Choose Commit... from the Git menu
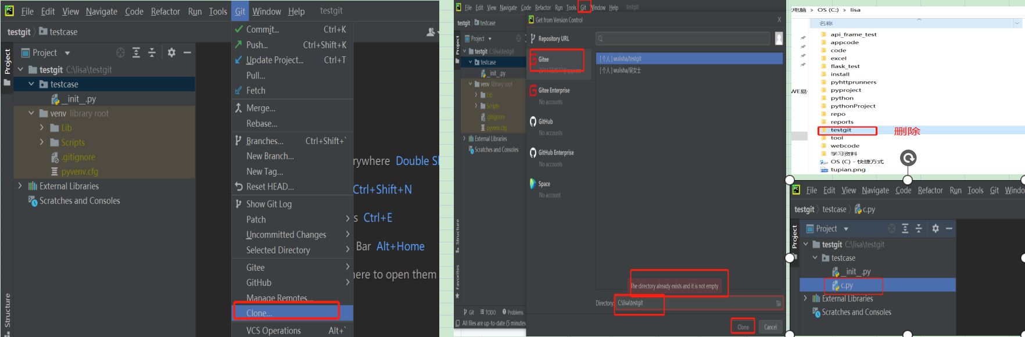 (292, 29)
